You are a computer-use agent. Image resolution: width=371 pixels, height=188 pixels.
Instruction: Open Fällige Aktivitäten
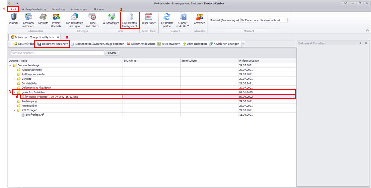click(x=92, y=20)
